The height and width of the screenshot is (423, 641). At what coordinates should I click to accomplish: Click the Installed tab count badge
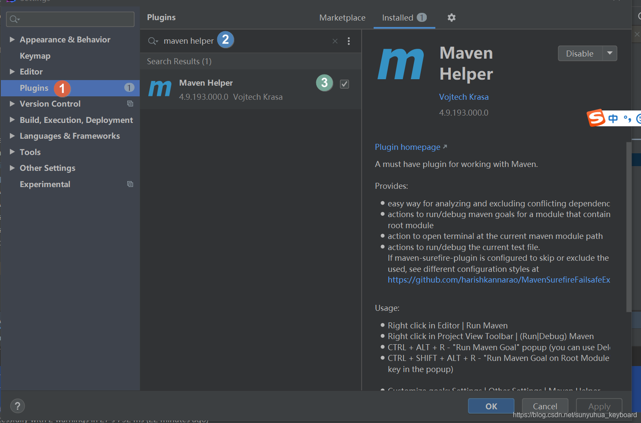422,17
